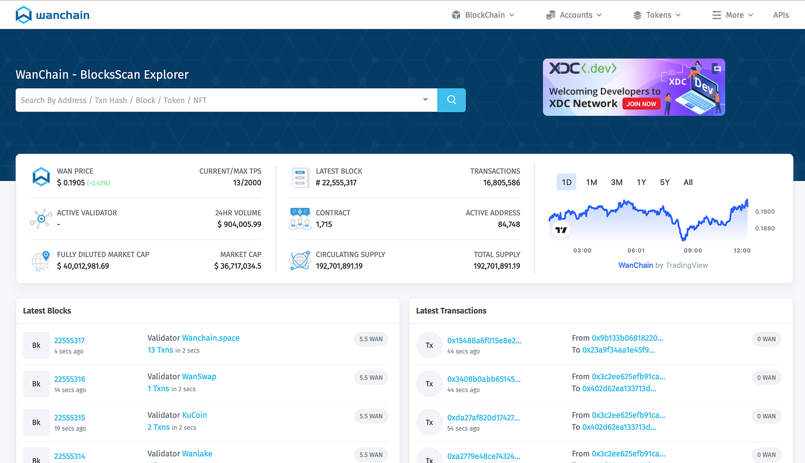Open the XDC.dev developer banner ad
The image size is (805, 463).
click(634, 87)
